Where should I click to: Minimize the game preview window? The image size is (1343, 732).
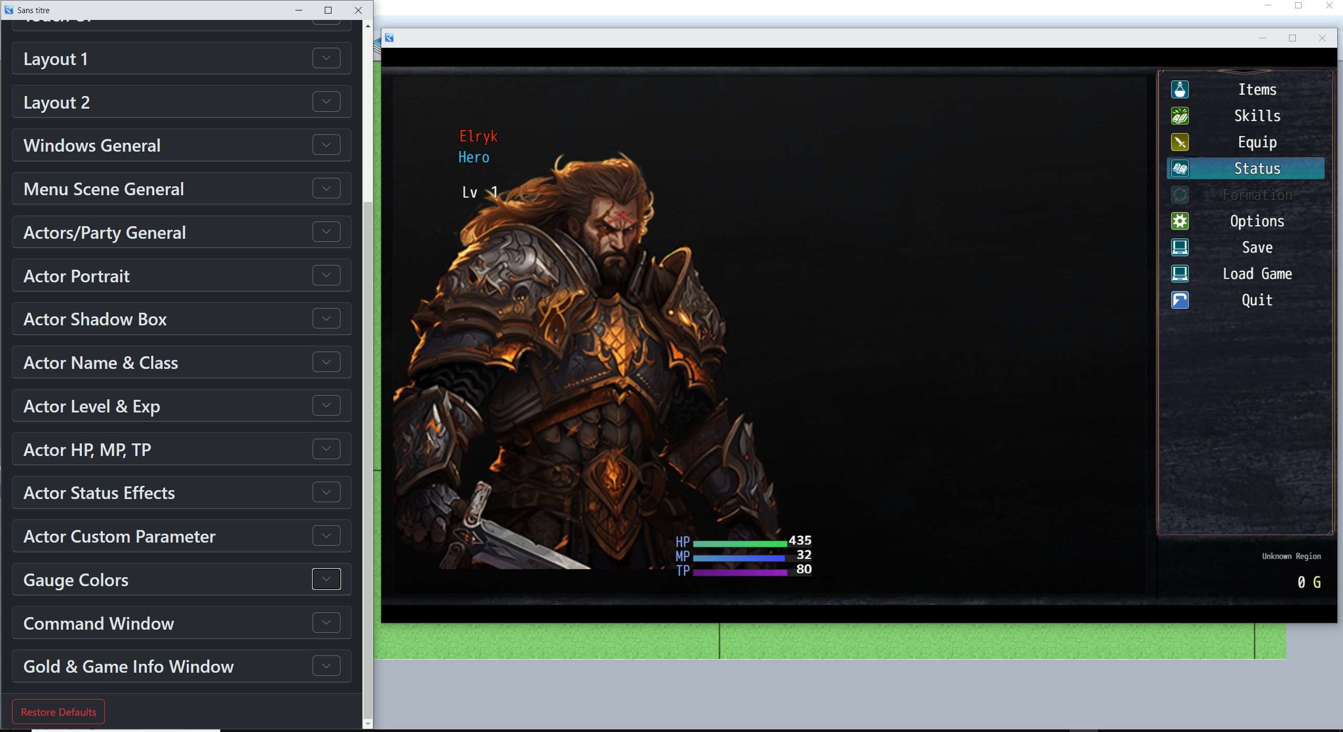tap(1262, 38)
